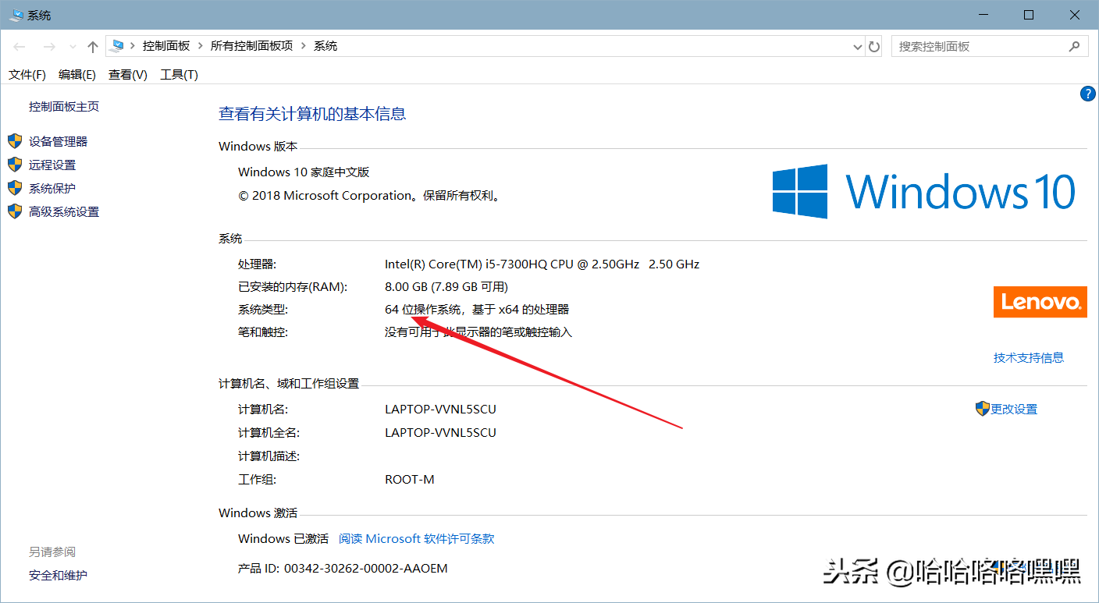Open the blue help question mark
Image resolution: width=1099 pixels, height=603 pixels.
coord(1087,94)
